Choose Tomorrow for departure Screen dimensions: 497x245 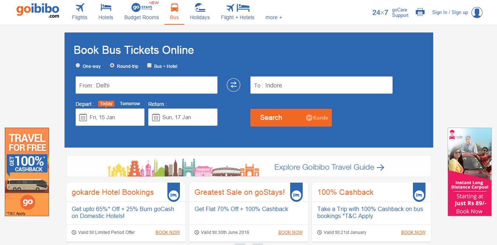click(x=130, y=104)
